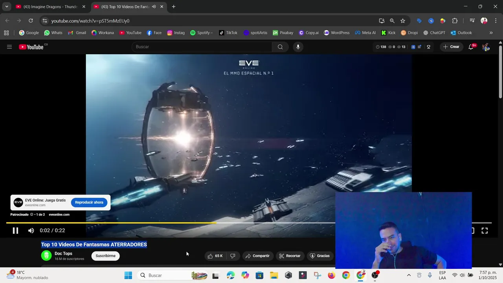
Task: Enter fullscreen mode on the player
Action: [x=485, y=231]
